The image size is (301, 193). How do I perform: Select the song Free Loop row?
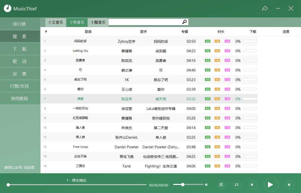[80, 147]
